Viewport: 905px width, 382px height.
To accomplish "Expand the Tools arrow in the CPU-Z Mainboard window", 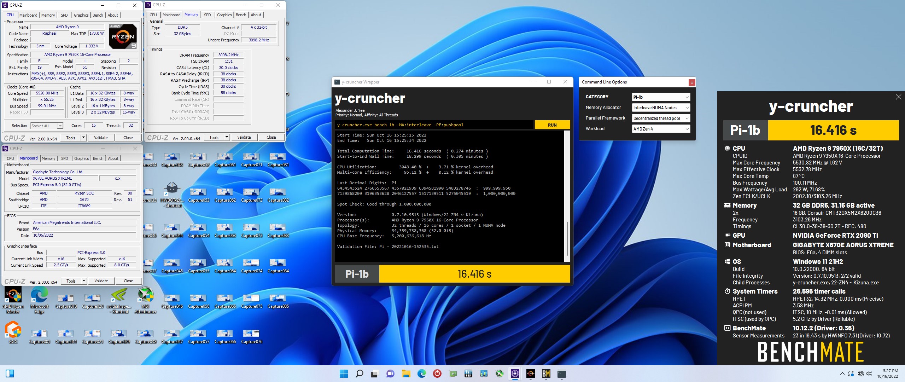I will 84,281.
